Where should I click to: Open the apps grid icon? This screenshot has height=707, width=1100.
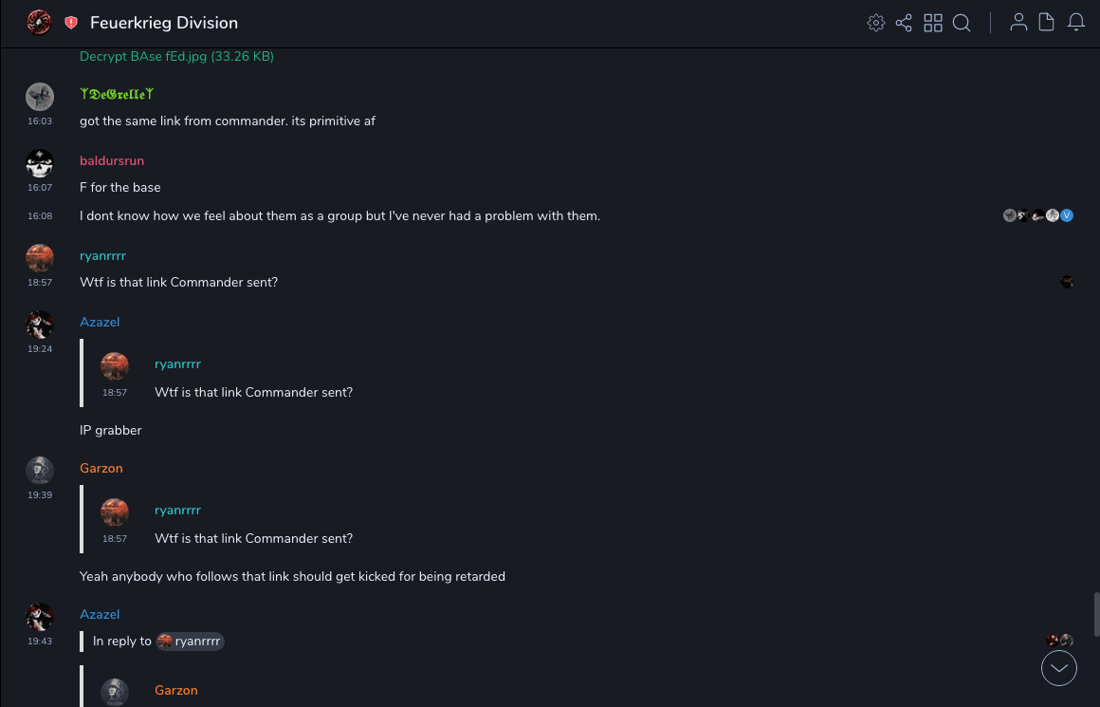point(933,23)
